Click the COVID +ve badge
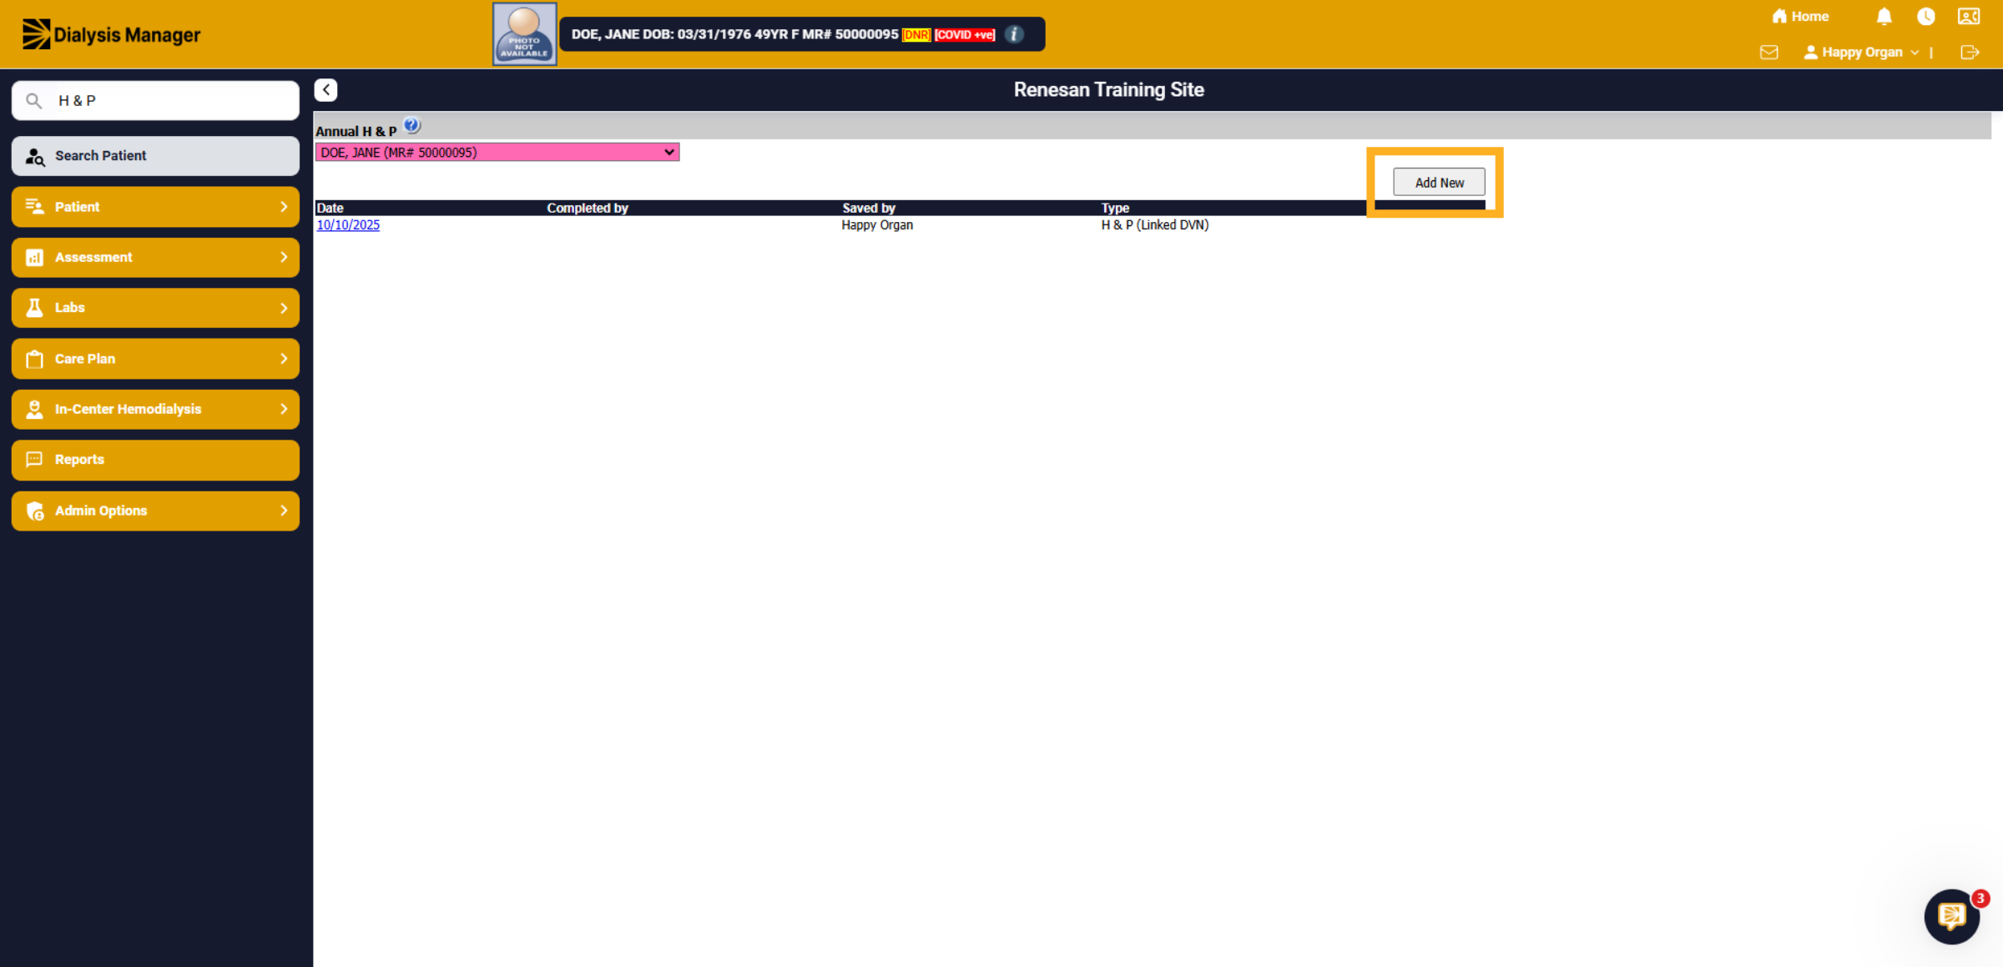The width and height of the screenshot is (2003, 967). (x=965, y=34)
